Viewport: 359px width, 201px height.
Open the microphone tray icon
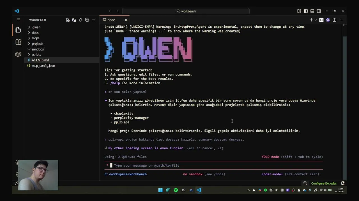pos(310,190)
